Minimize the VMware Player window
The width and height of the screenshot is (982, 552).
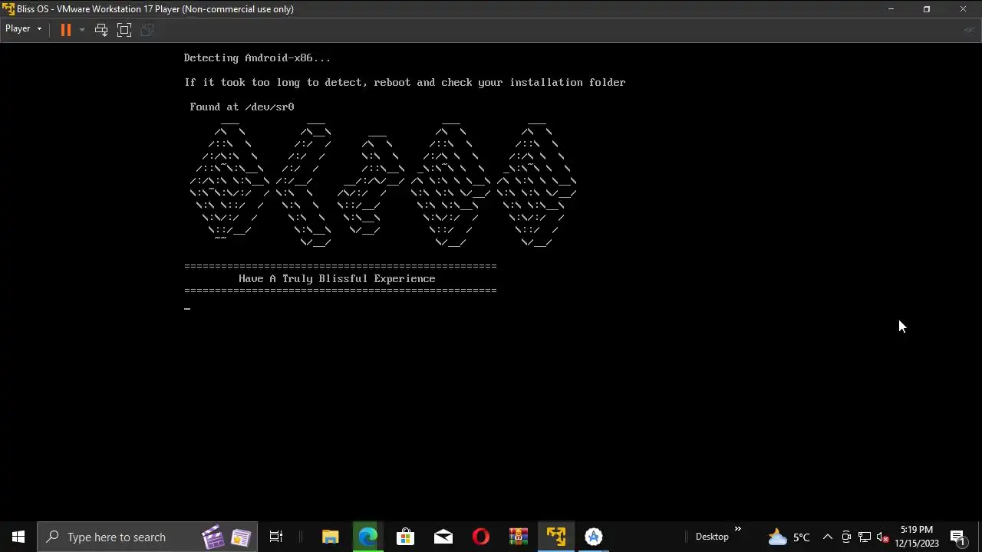tap(891, 9)
